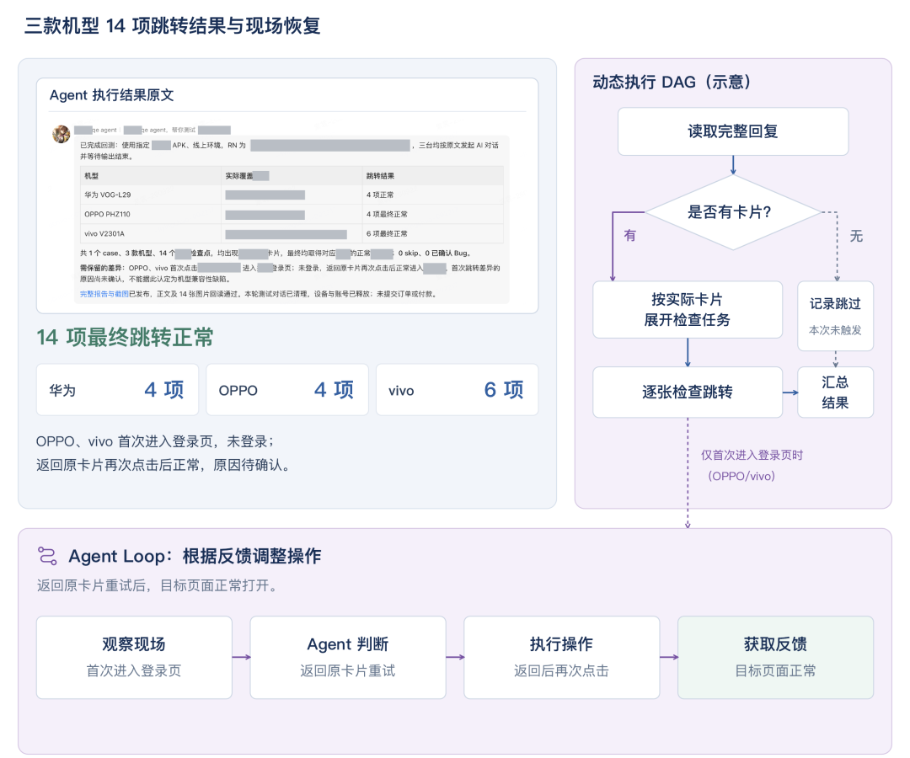Viewport: 910px width, 758px height.
Task: Click the 14 项最终跳转正常 green headline
Action: [125, 337]
